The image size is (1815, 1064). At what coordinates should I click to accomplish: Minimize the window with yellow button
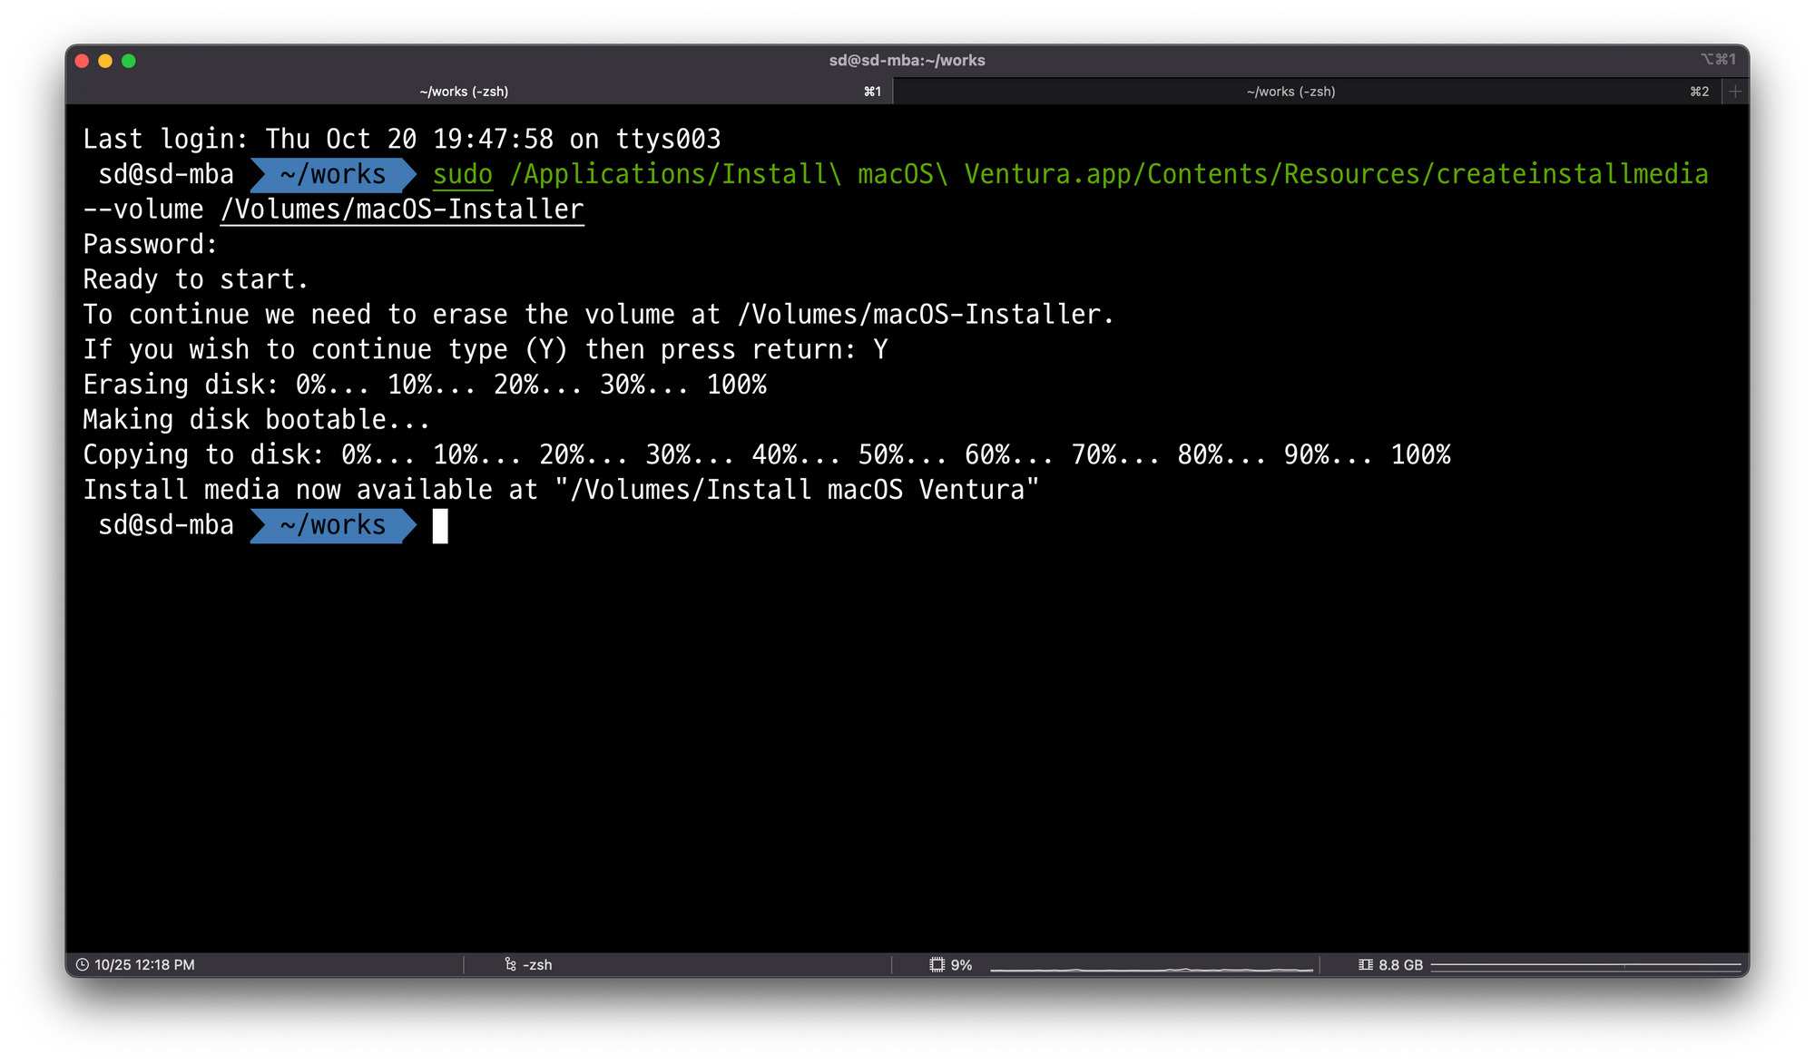[x=105, y=61]
